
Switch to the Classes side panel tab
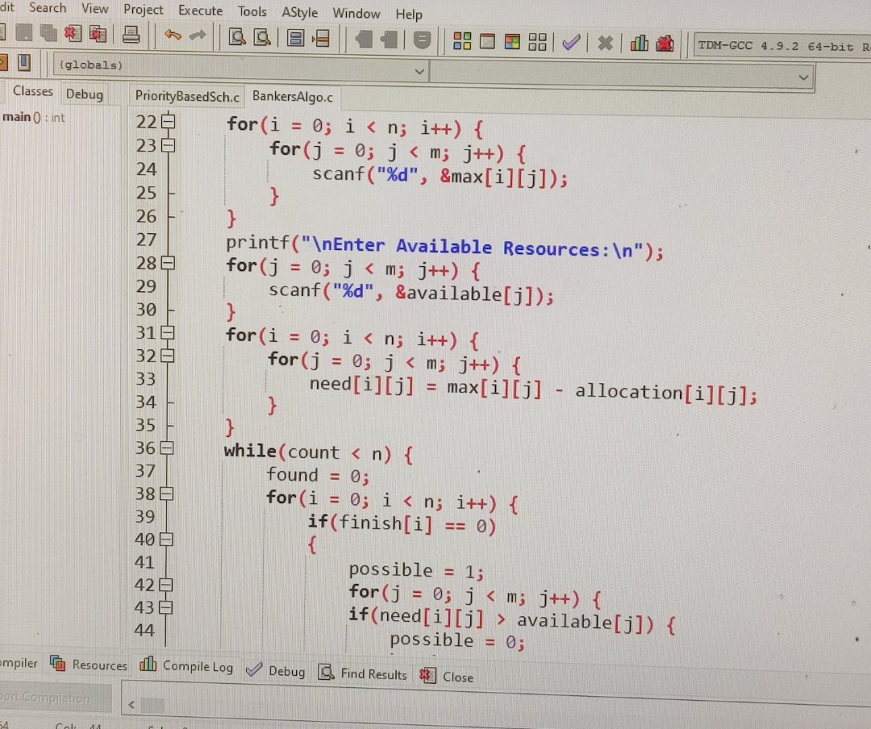[33, 91]
